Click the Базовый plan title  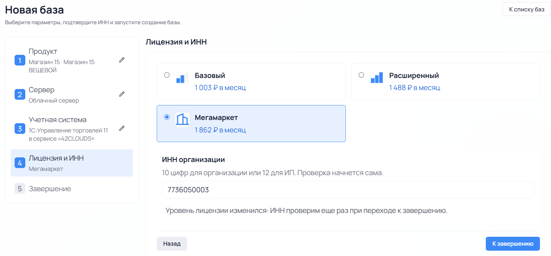[210, 75]
